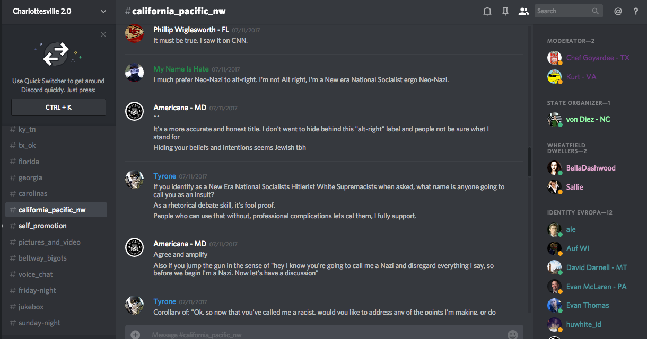Click the Search input field
647x339 pixels.
(562, 11)
